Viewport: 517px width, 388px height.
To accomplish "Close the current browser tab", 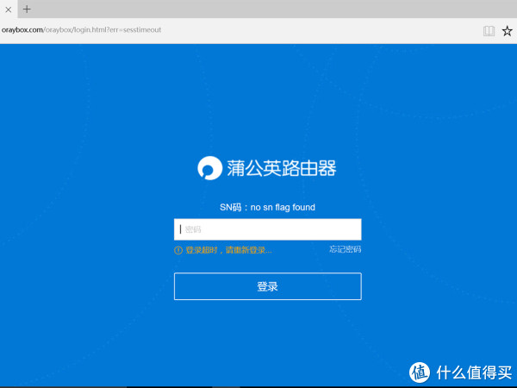I will (9, 9).
